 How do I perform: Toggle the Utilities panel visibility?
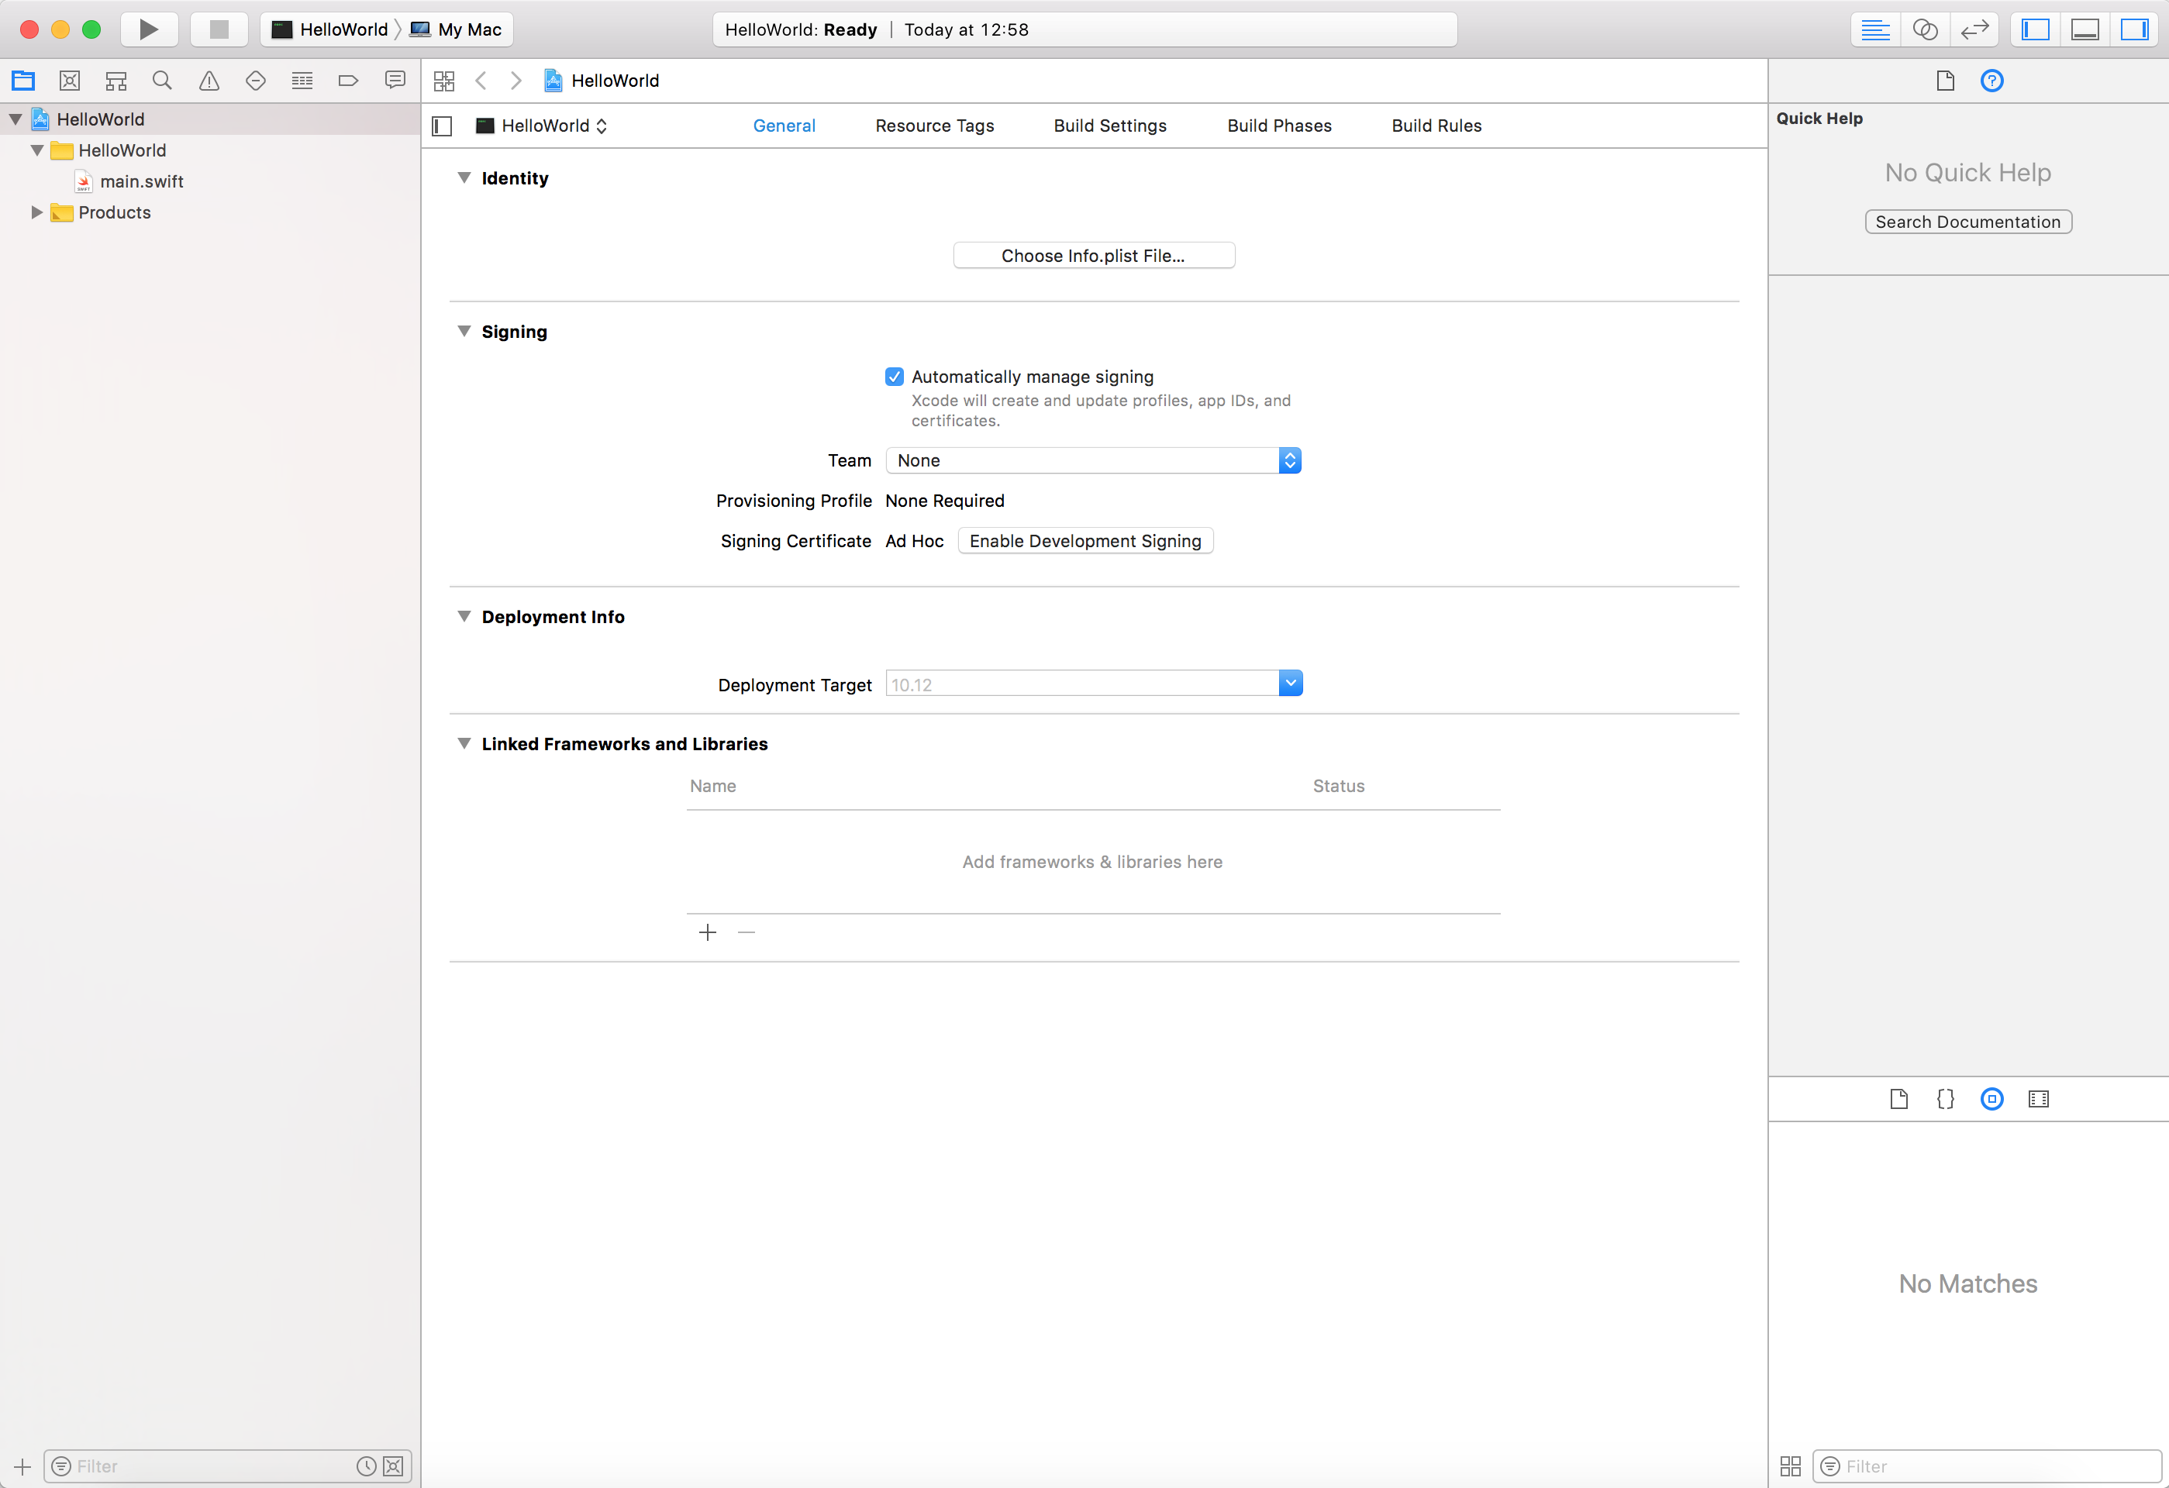click(2134, 29)
